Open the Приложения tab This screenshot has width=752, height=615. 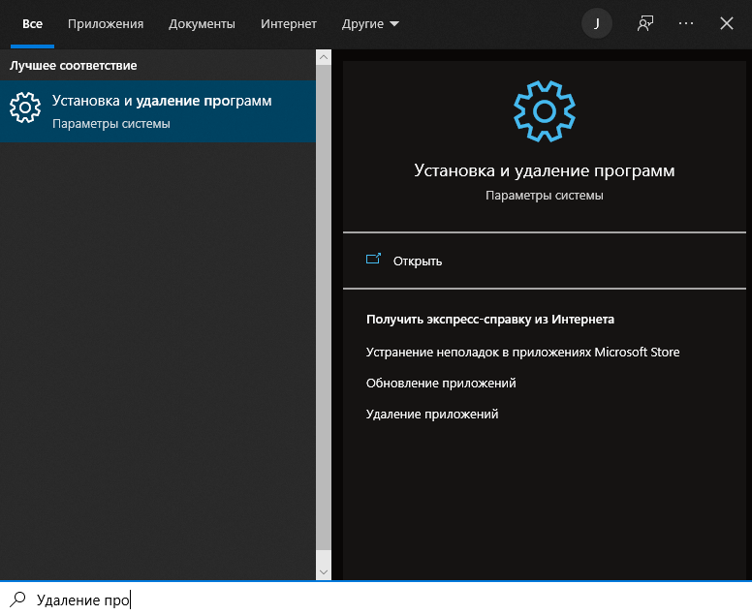pyautogui.click(x=106, y=23)
